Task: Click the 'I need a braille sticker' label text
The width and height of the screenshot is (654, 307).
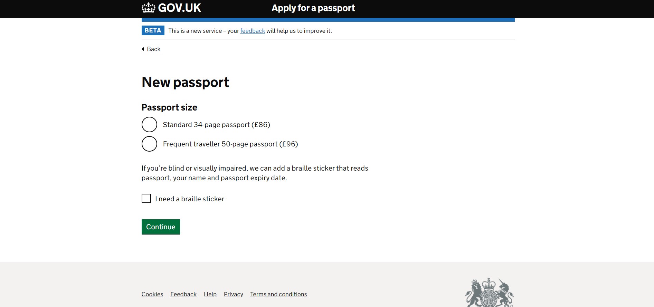Action: coord(190,199)
